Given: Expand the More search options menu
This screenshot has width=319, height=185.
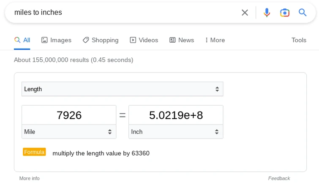Looking at the screenshot, I should coord(215,40).
